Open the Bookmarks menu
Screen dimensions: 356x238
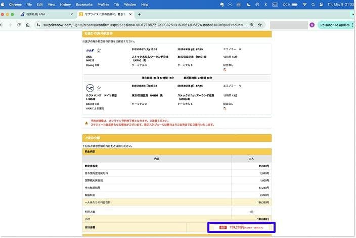[x=85, y=4]
